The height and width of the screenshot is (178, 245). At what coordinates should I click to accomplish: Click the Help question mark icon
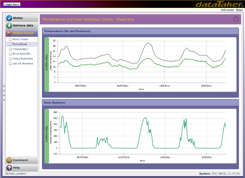point(9,168)
